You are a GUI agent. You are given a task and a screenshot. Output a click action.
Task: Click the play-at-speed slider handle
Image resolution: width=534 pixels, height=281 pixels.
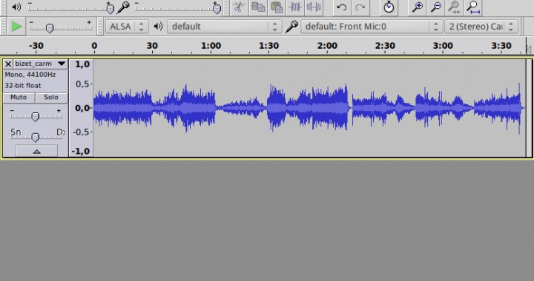50,28
